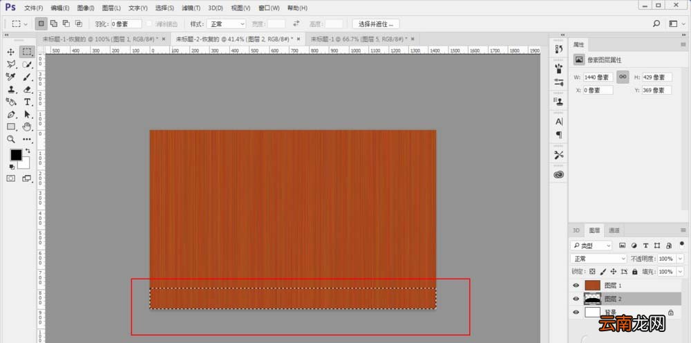The height and width of the screenshot is (343, 691).
Task: Select the Polygonal Lasso tool
Action: pyautogui.click(x=11, y=64)
